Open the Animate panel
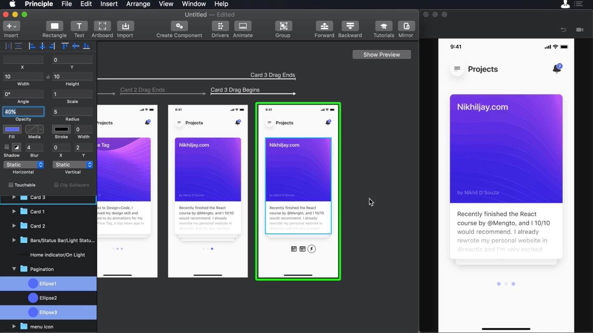 [243, 29]
